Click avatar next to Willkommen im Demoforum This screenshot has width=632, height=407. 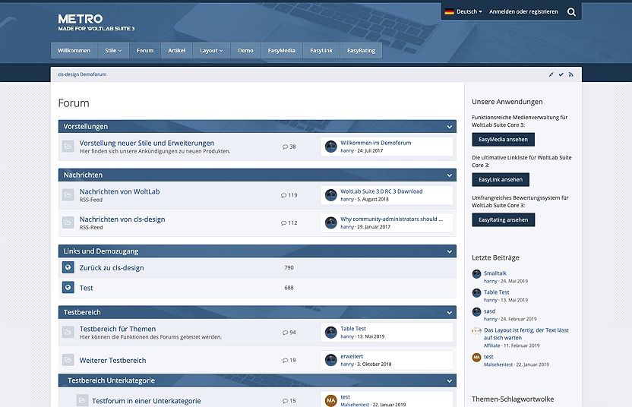331,147
